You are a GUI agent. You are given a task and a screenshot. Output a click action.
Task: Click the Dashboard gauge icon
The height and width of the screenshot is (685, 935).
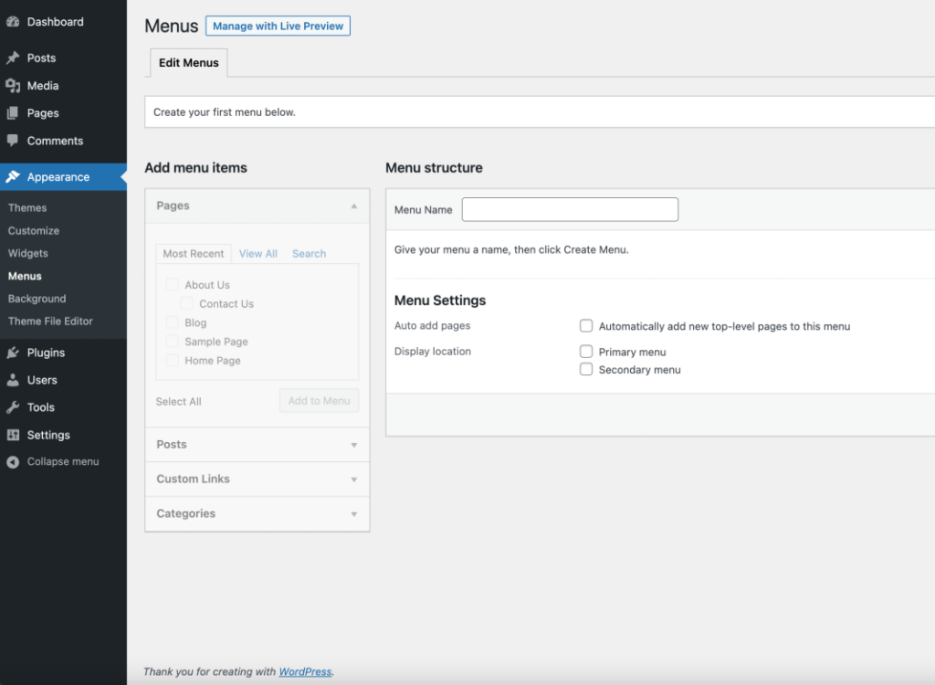(13, 22)
